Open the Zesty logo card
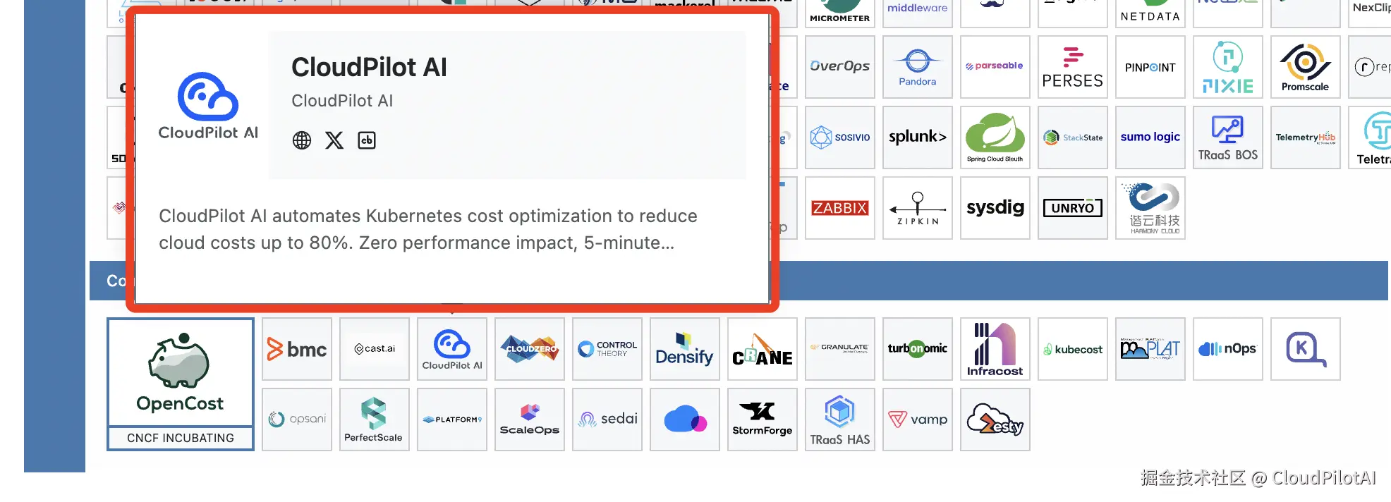The width and height of the screenshot is (1391, 502). (995, 420)
